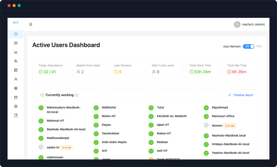Open the settings gear icon in sidebar

[x=16, y=106]
